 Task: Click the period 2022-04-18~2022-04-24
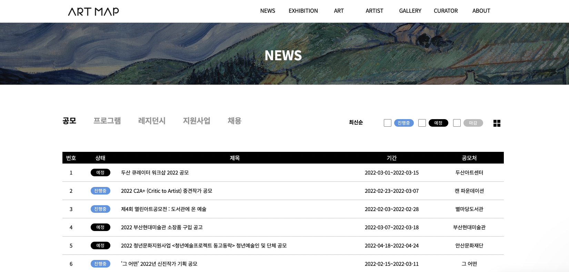pyautogui.click(x=392, y=245)
